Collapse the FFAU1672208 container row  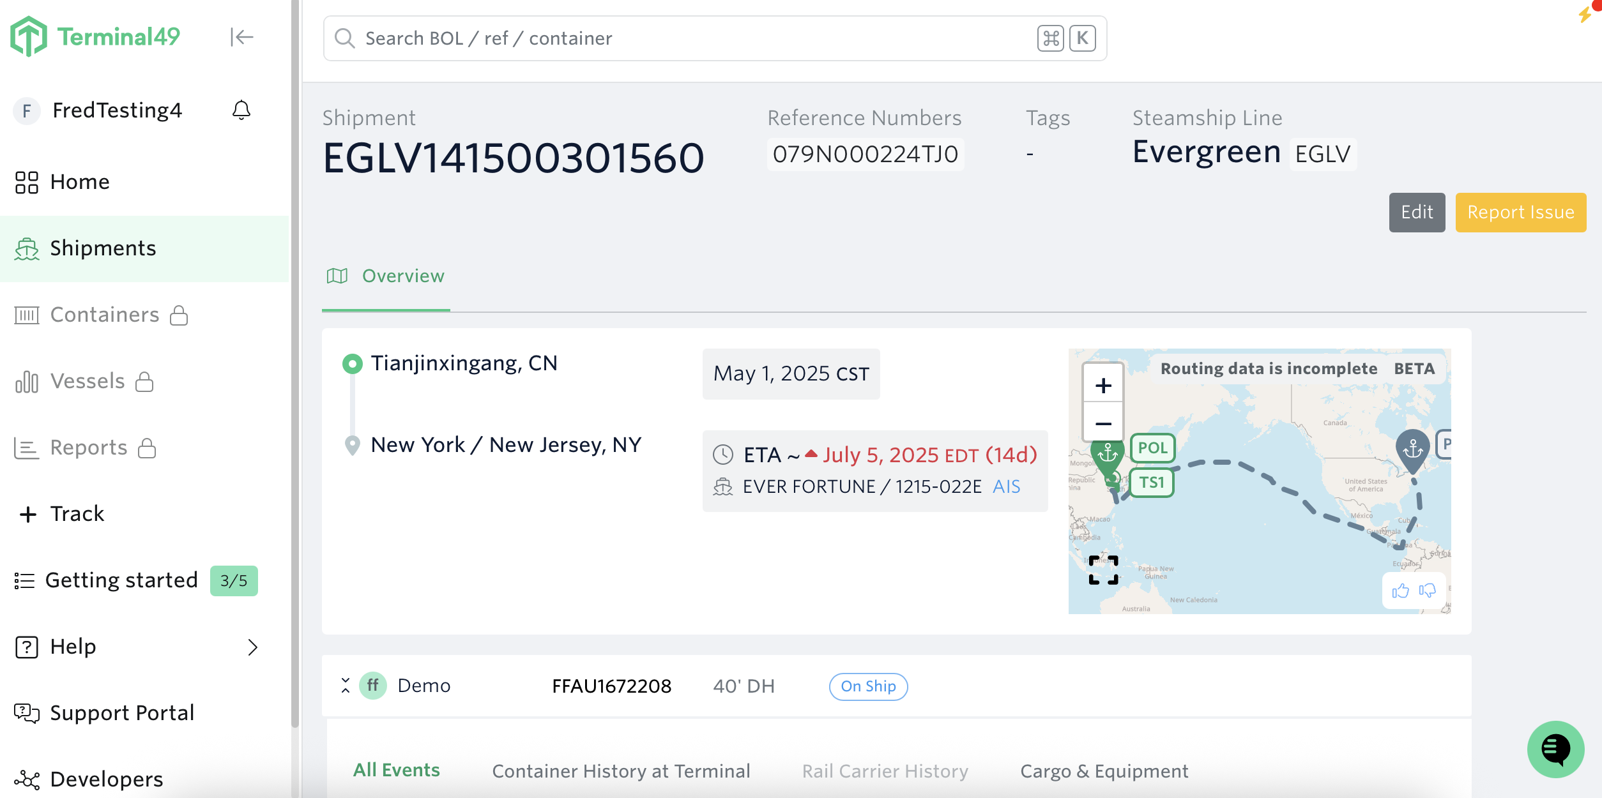click(346, 686)
